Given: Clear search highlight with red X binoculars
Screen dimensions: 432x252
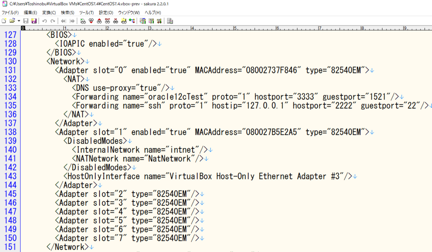Looking at the screenshot, I should click(116, 21).
